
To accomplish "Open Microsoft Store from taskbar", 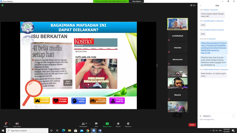I will tap(76, 130).
